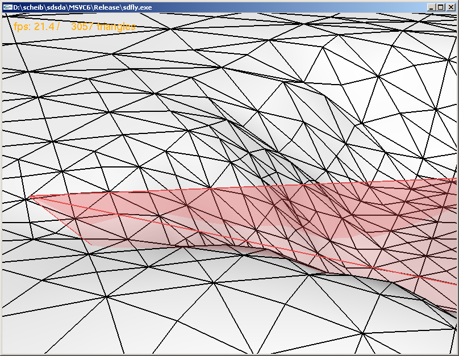Click the '3057 triangles' counter text

pyautogui.click(x=103, y=27)
